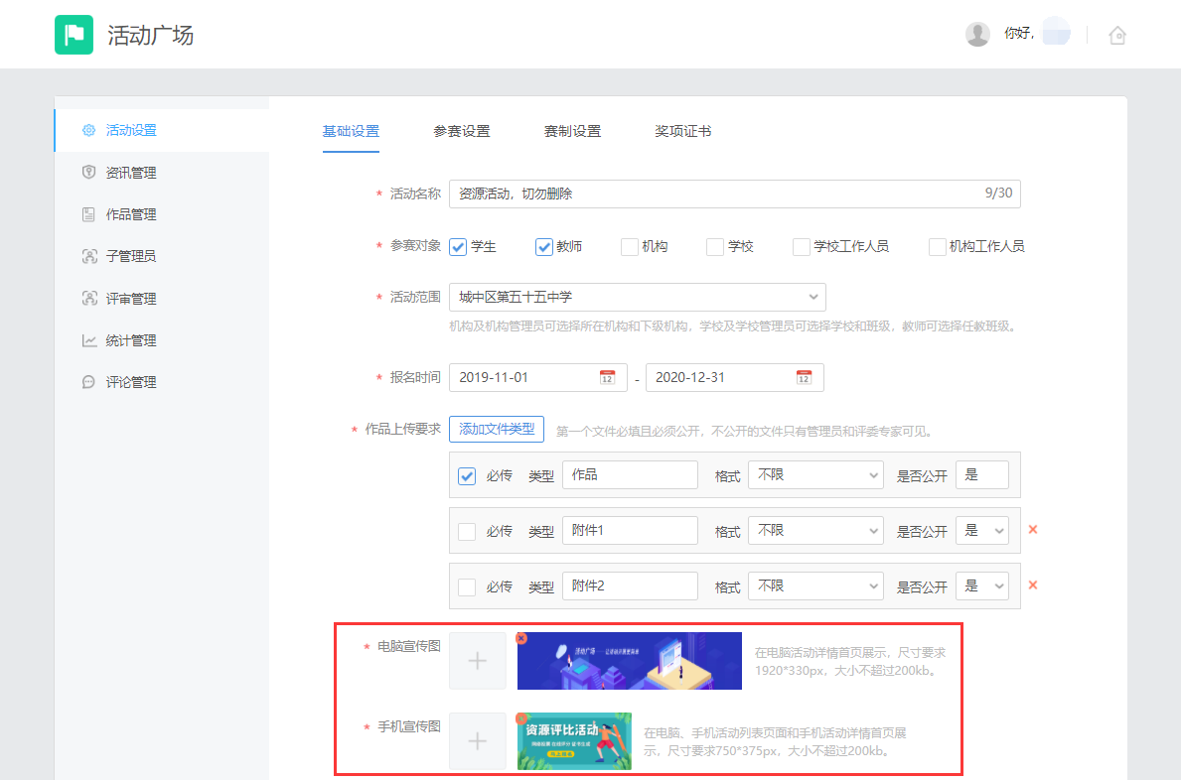1181x780 pixels.
Task: Delete the 附件1 row with red X
Action: (1033, 530)
